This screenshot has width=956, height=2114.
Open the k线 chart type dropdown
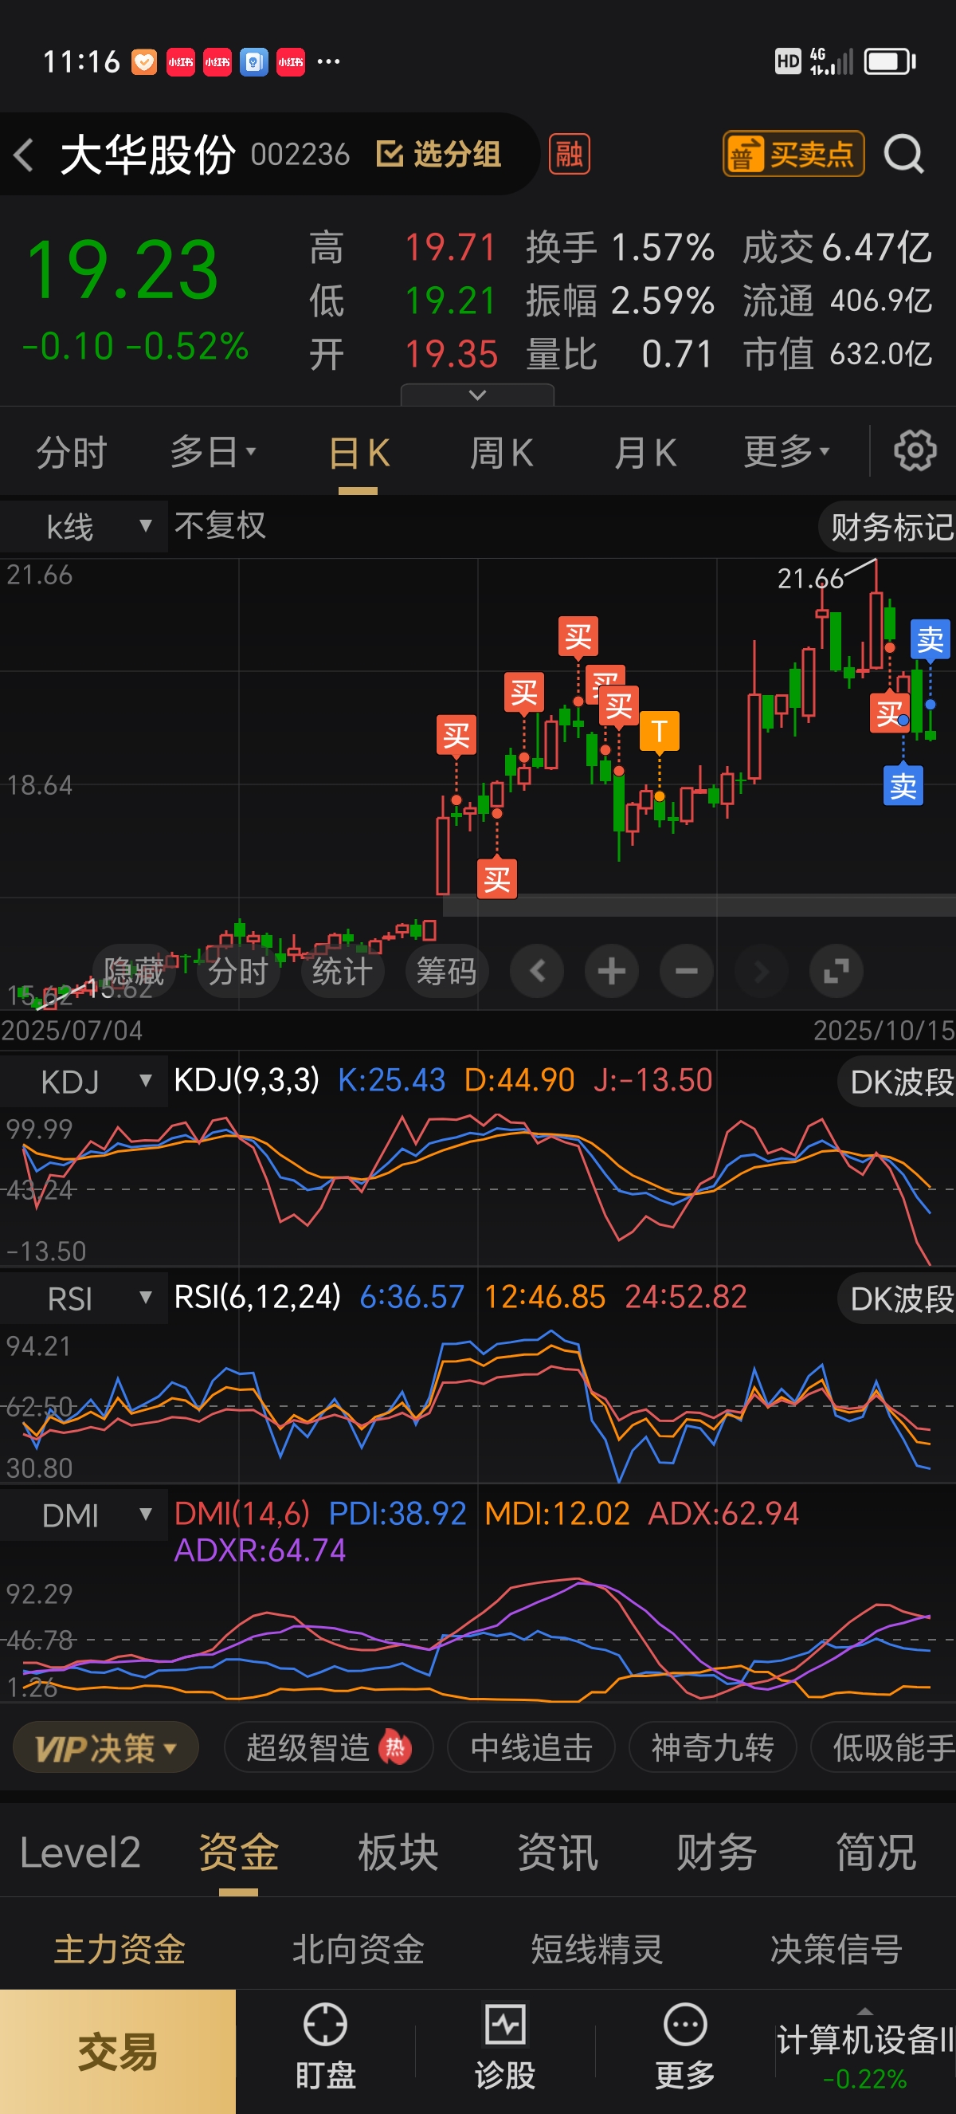pyautogui.click(x=84, y=526)
